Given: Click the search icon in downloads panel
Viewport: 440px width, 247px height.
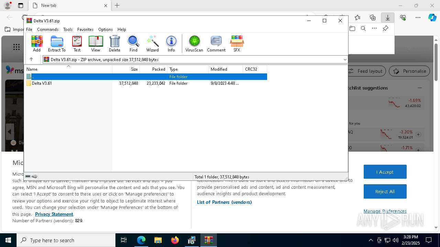Looking at the screenshot, I should 363,28.
